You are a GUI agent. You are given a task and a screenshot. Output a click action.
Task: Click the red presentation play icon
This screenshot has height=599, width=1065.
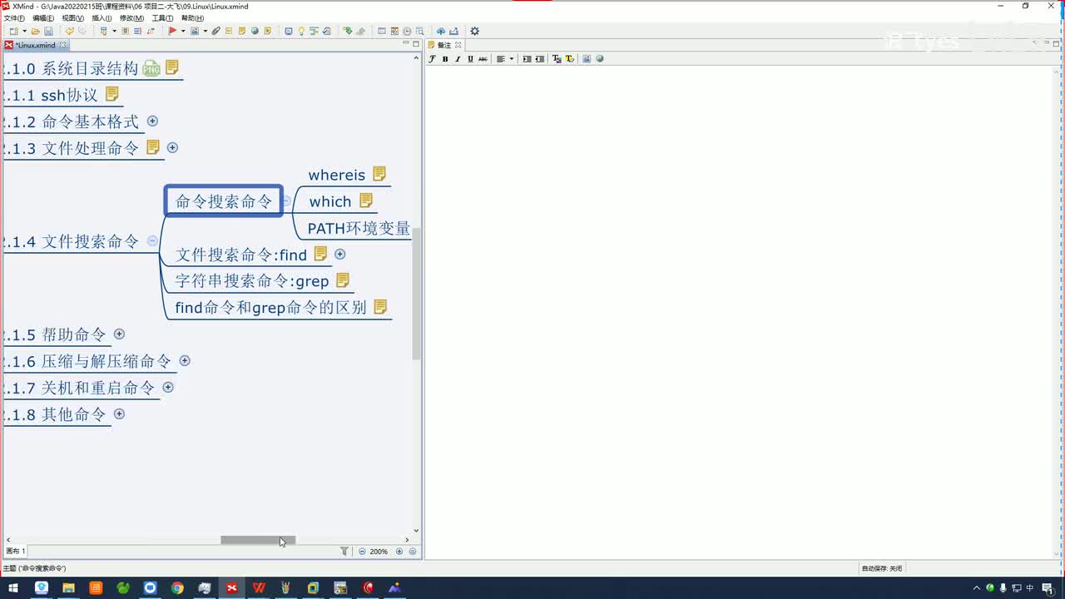pyautogui.click(x=172, y=32)
